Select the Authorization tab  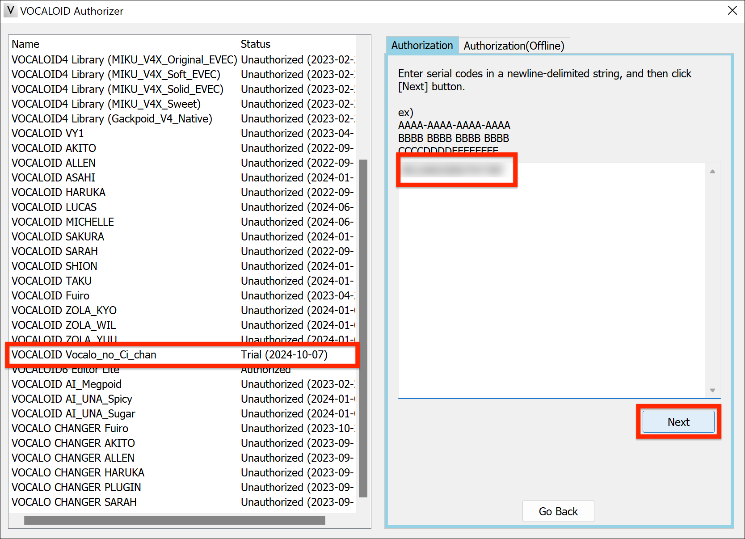(x=422, y=46)
